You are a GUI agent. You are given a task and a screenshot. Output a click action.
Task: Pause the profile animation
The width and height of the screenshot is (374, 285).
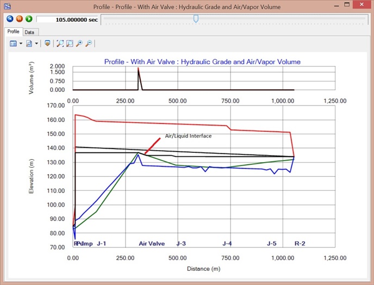click(x=20, y=19)
